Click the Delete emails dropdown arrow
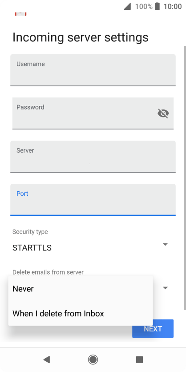This screenshot has width=186, height=372. [x=166, y=288]
